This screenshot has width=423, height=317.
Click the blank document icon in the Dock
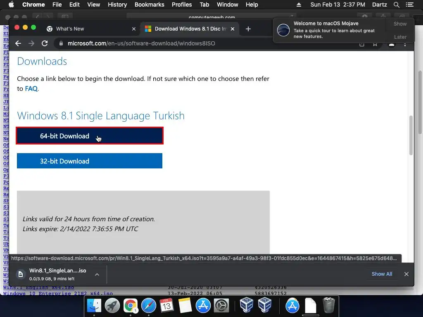(x=311, y=306)
